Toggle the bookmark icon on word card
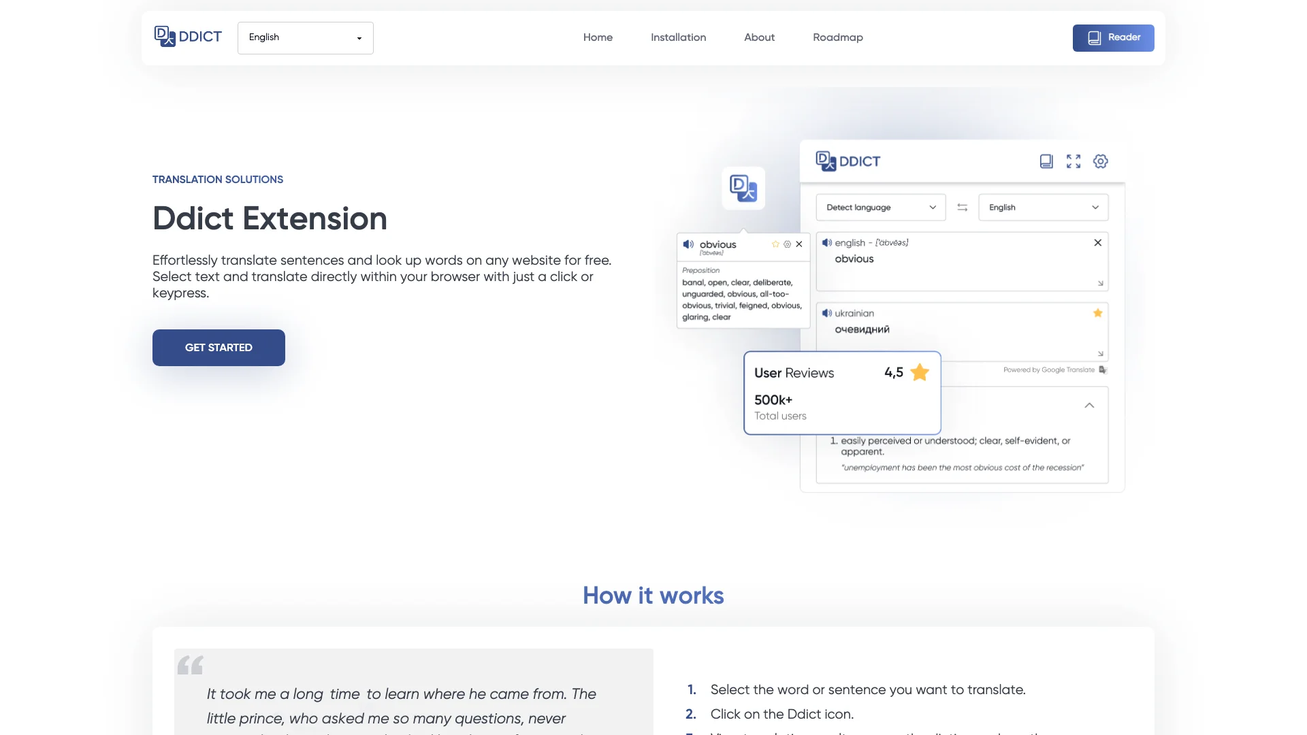 click(x=775, y=244)
